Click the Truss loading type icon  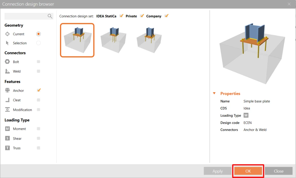(x=7, y=148)
